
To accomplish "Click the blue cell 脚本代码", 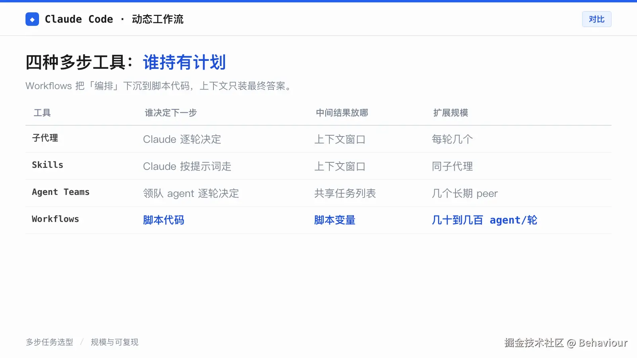I will [x=164, y=220].
